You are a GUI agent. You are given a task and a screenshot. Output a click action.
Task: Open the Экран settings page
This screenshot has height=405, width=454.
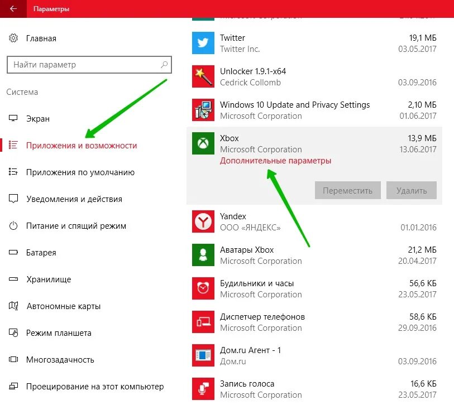[x=38, y=119]
